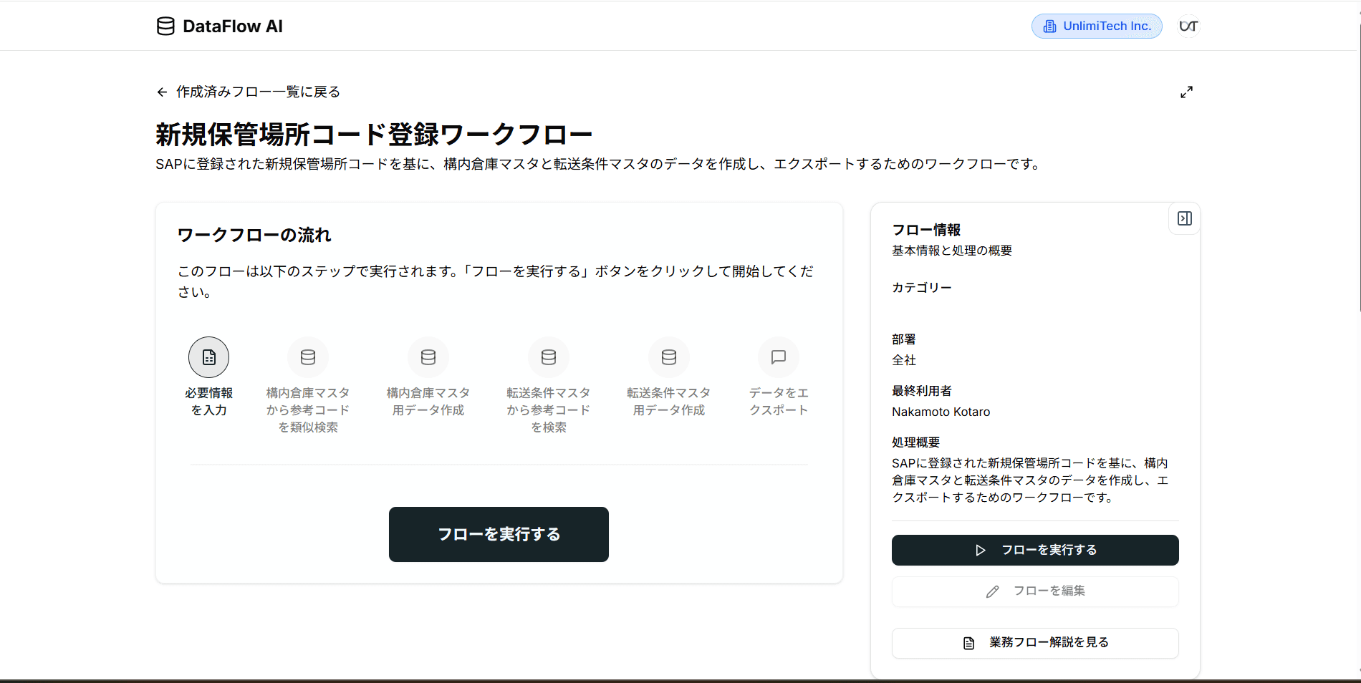
Task: Click the 必要情報を入力 step label
Action: tap(208, 402)
